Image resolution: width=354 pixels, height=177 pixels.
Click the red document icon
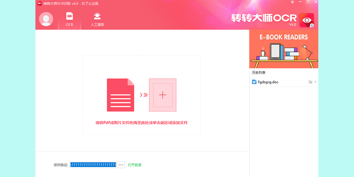[120, 95]
